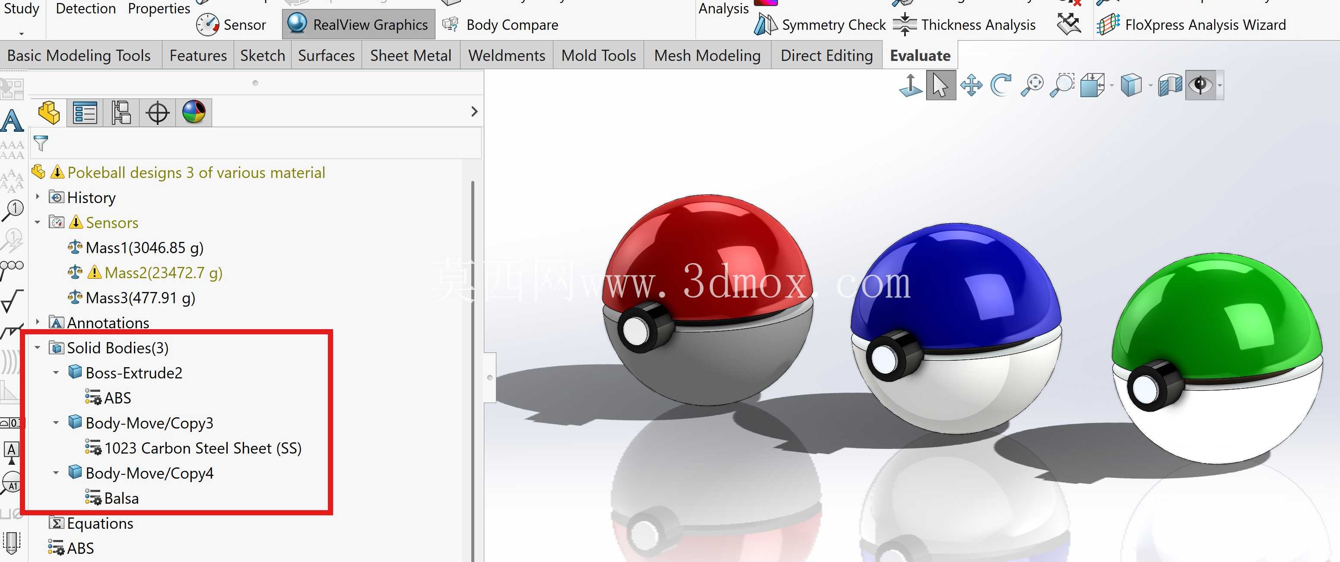Switch to the Features tab
Image resolution: width=1340 pixels, height=562 pixels.
pyautogui.click(x=198, y=55)
